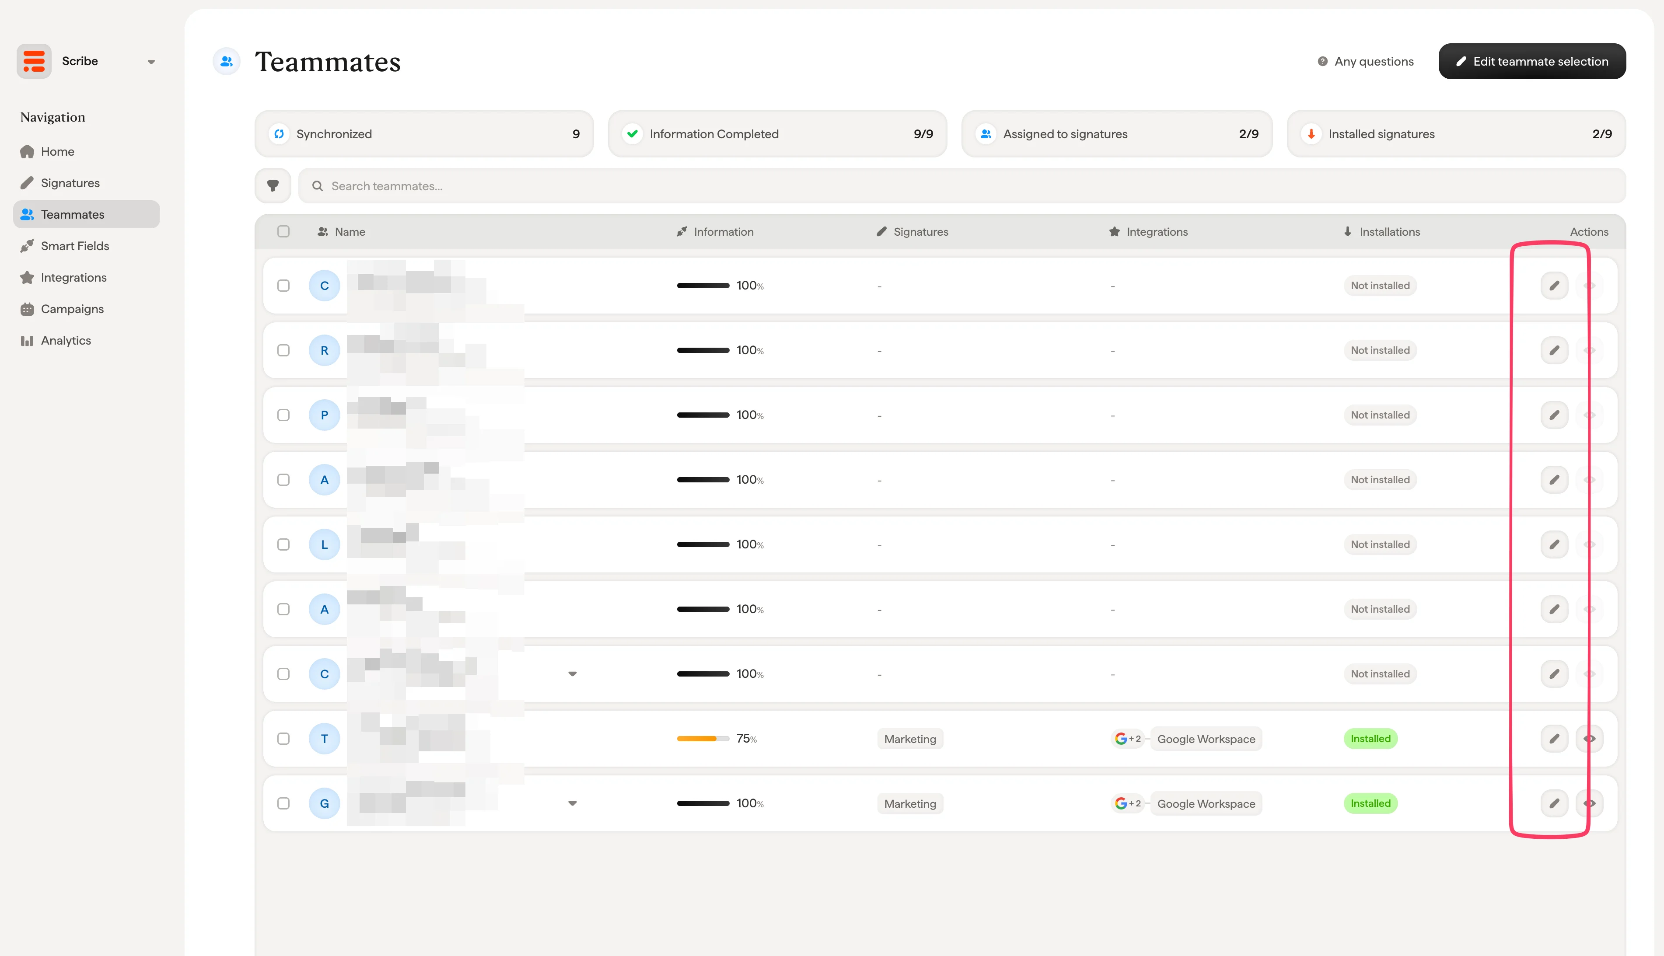Click the Installed badge in row T
1664x956 pixels.
tap(1370, 739)
